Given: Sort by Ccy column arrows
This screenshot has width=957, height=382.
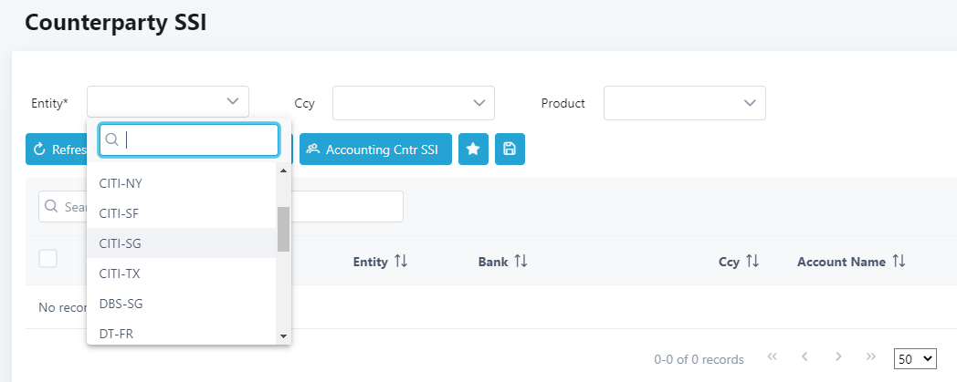Looking at the screenshot, I should tap(752, 262).
